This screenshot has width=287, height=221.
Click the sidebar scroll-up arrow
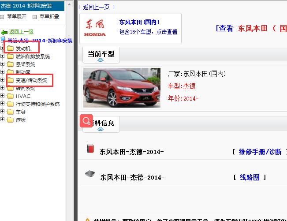[69, 4]
